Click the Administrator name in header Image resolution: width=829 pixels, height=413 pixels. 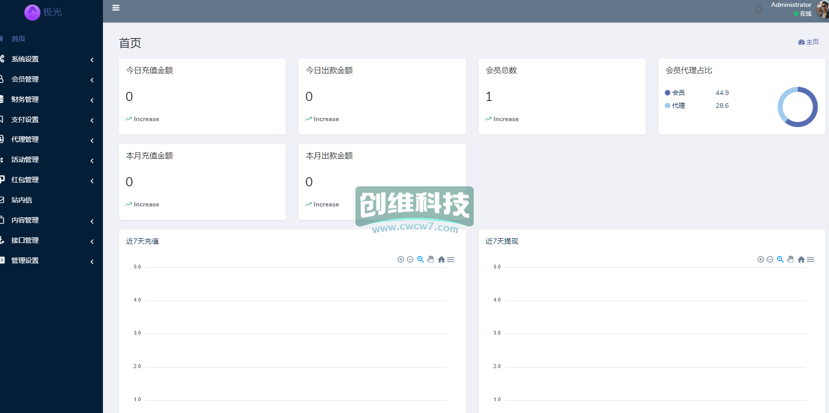point(791,5)
